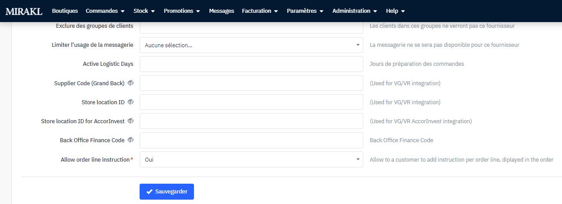Click the label 'Allow order line instruction'

(x=95, y=159)
